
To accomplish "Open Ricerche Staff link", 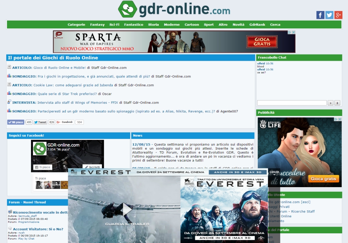I will point(303,211).
